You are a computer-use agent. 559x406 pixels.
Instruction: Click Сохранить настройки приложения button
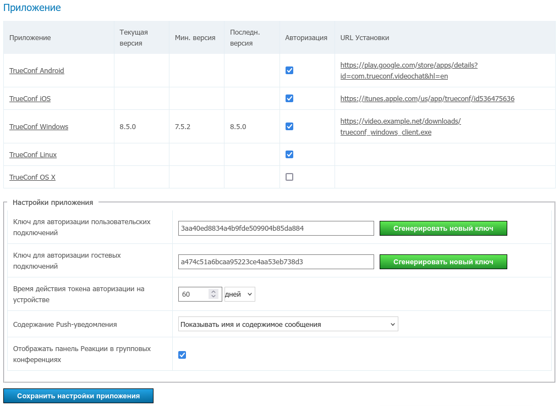coord(79,396)
